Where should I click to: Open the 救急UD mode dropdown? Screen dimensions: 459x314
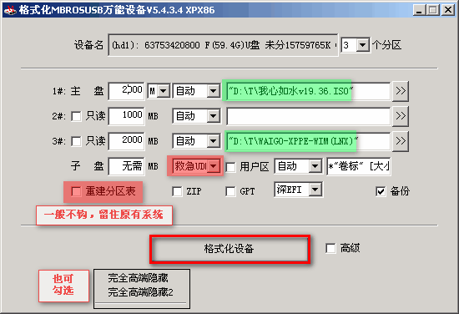(214, 166)
